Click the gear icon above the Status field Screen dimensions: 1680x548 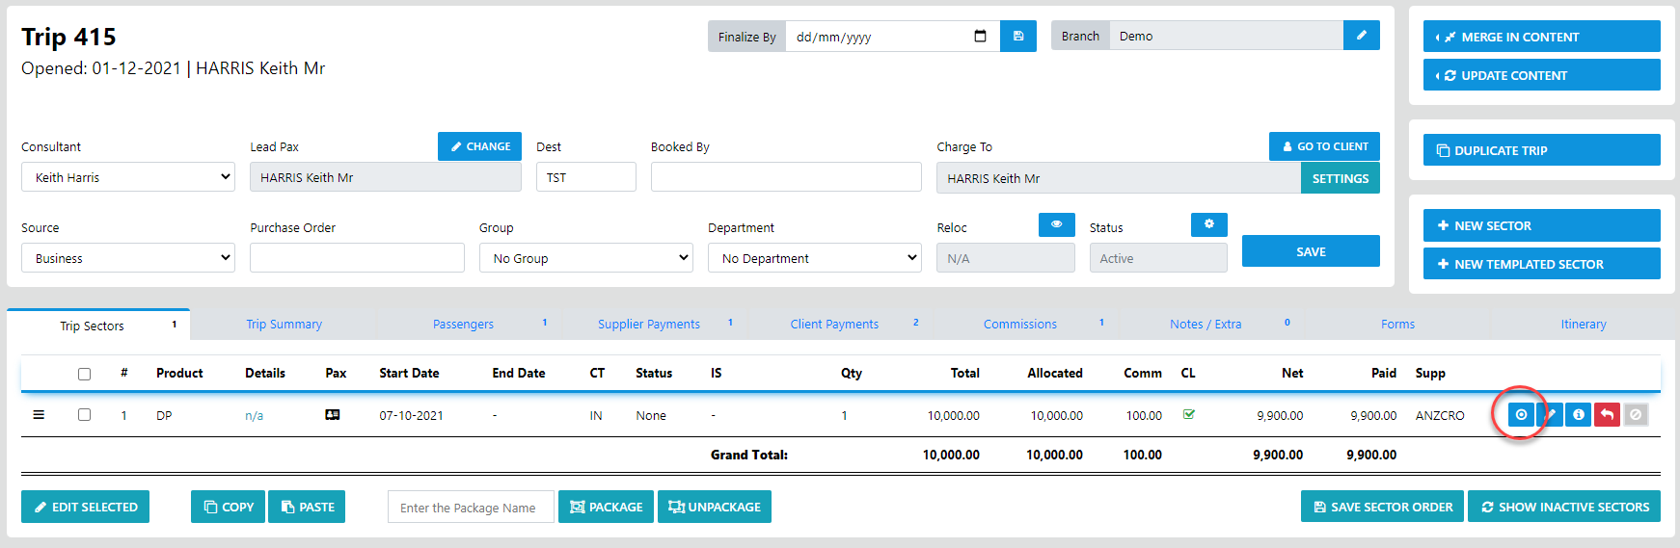1209,224
